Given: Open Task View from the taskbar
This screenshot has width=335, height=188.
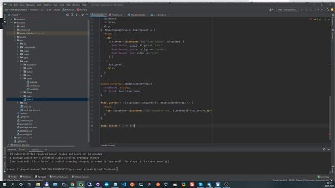Looking at the screenshot, I should coord(29,184).
